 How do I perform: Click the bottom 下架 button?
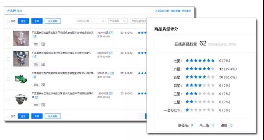pos(37,116)
